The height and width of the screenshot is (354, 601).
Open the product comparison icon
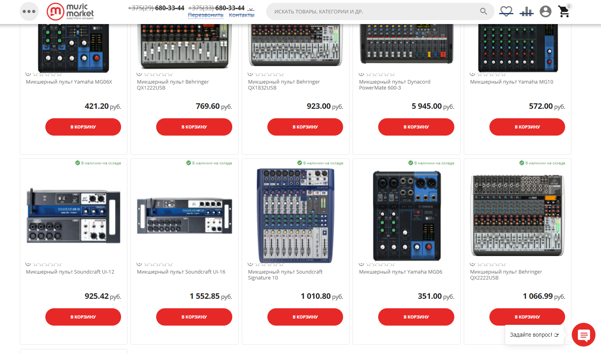point(526,12)
